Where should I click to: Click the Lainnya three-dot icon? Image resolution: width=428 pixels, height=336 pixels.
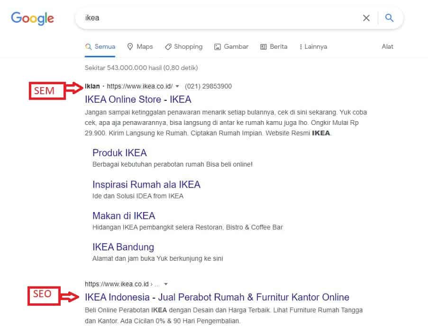tap(300, 46)
